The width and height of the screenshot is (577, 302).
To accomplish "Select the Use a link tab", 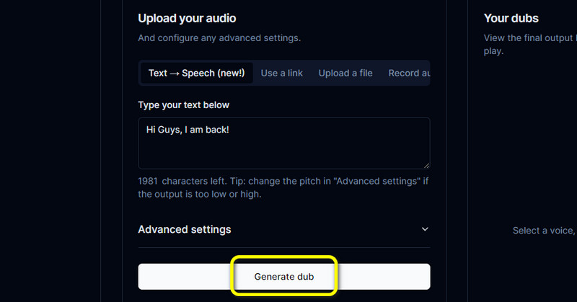I will [283, 73].
